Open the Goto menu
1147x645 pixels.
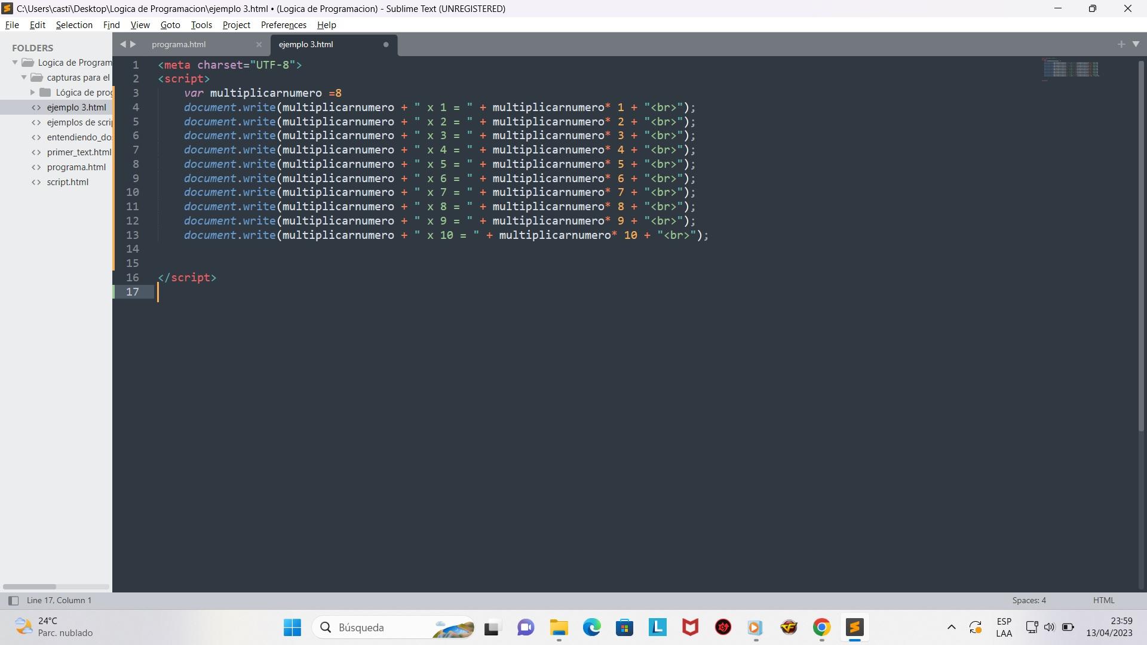(170, 25)
